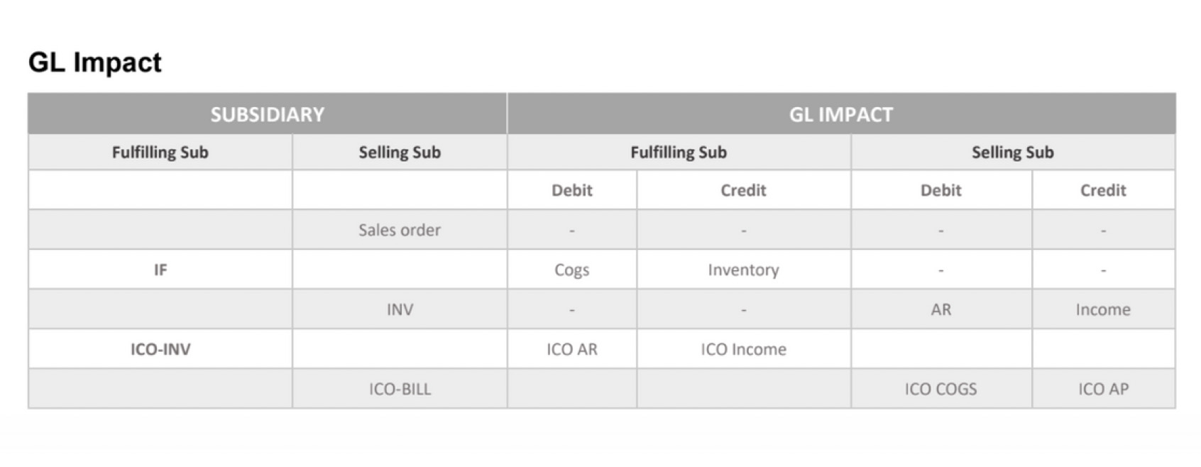Select the GL IMPACT header cell
1201x467 pixels.
[x=841, y=114]
